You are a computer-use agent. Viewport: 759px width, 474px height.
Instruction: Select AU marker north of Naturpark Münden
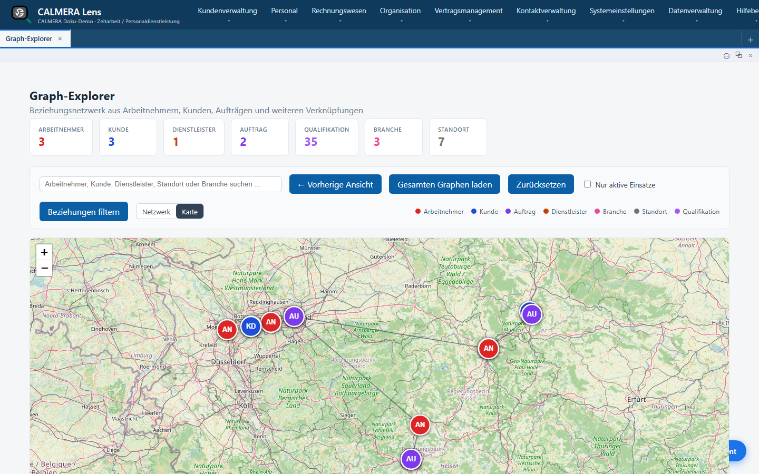(532, 314)
